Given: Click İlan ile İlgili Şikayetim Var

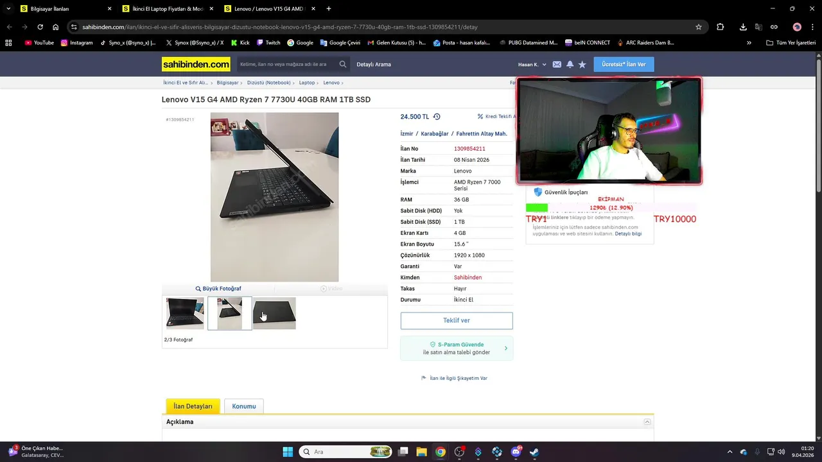Looking at the screenshot, I should 455,379.
